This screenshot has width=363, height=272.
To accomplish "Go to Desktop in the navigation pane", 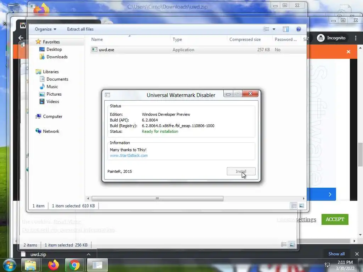I will [54, 49].
